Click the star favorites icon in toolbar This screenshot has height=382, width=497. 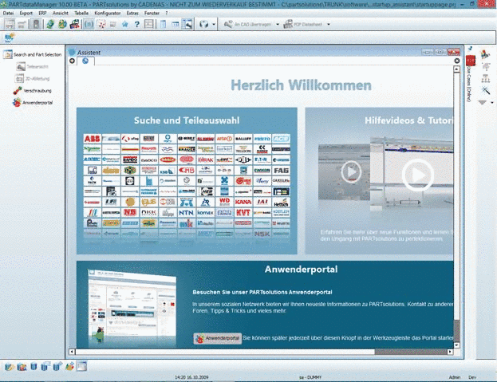125,24
